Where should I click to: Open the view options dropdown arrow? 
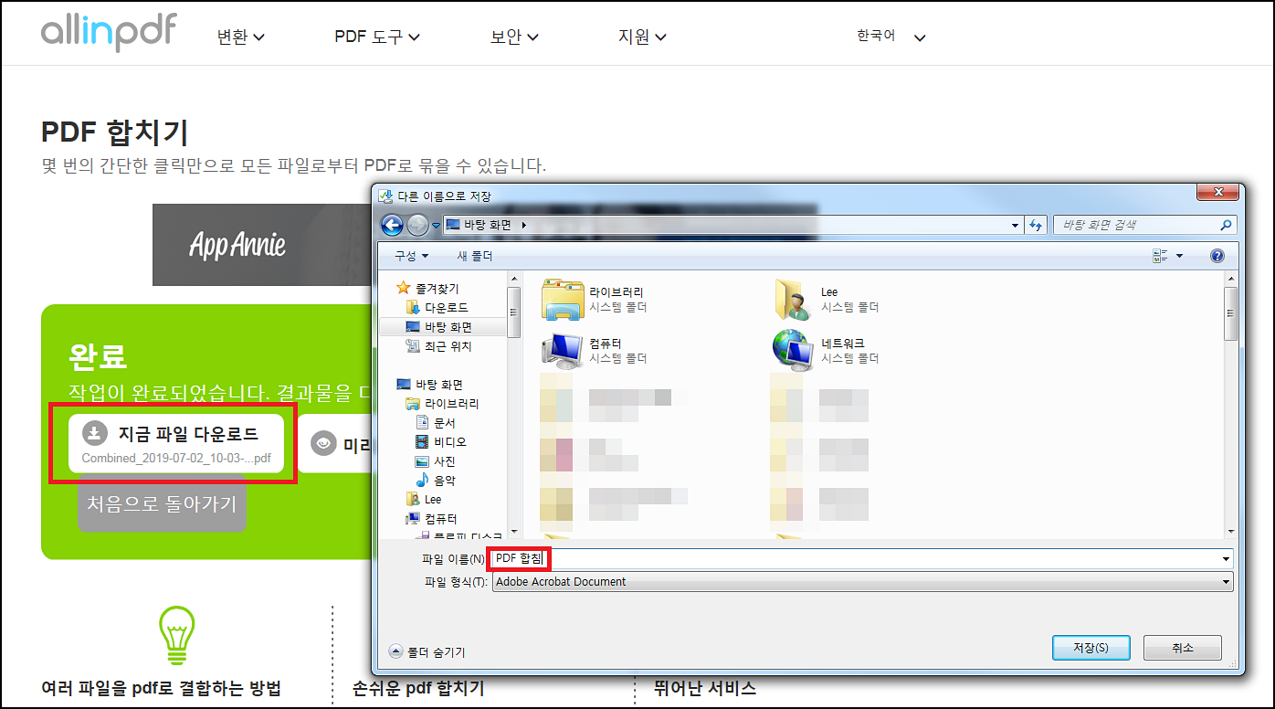click(x=1179, y=256)
